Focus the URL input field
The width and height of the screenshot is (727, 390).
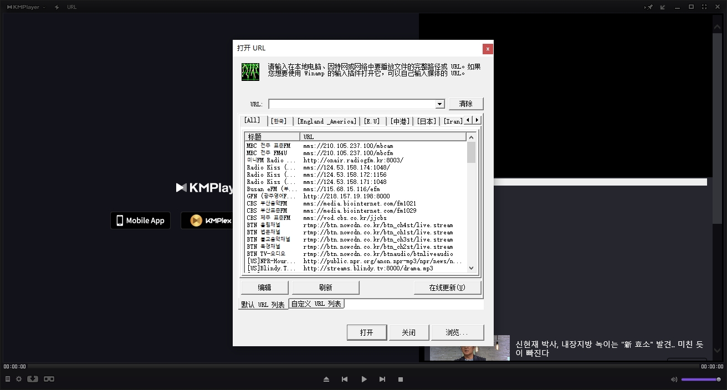(x=352, y=104)
